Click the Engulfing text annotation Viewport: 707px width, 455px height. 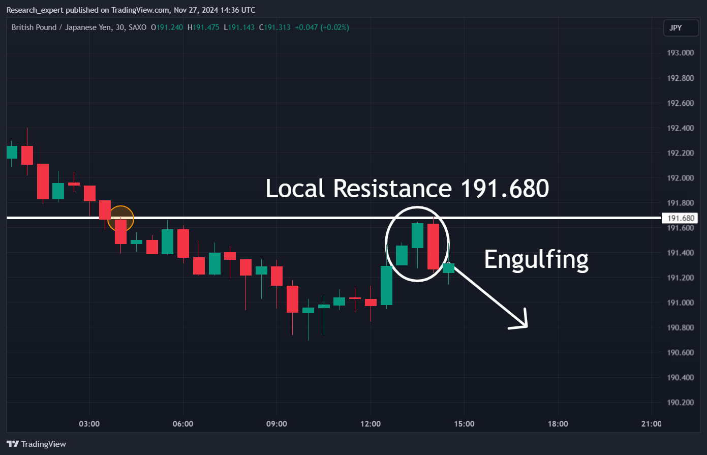coord(536,259)
